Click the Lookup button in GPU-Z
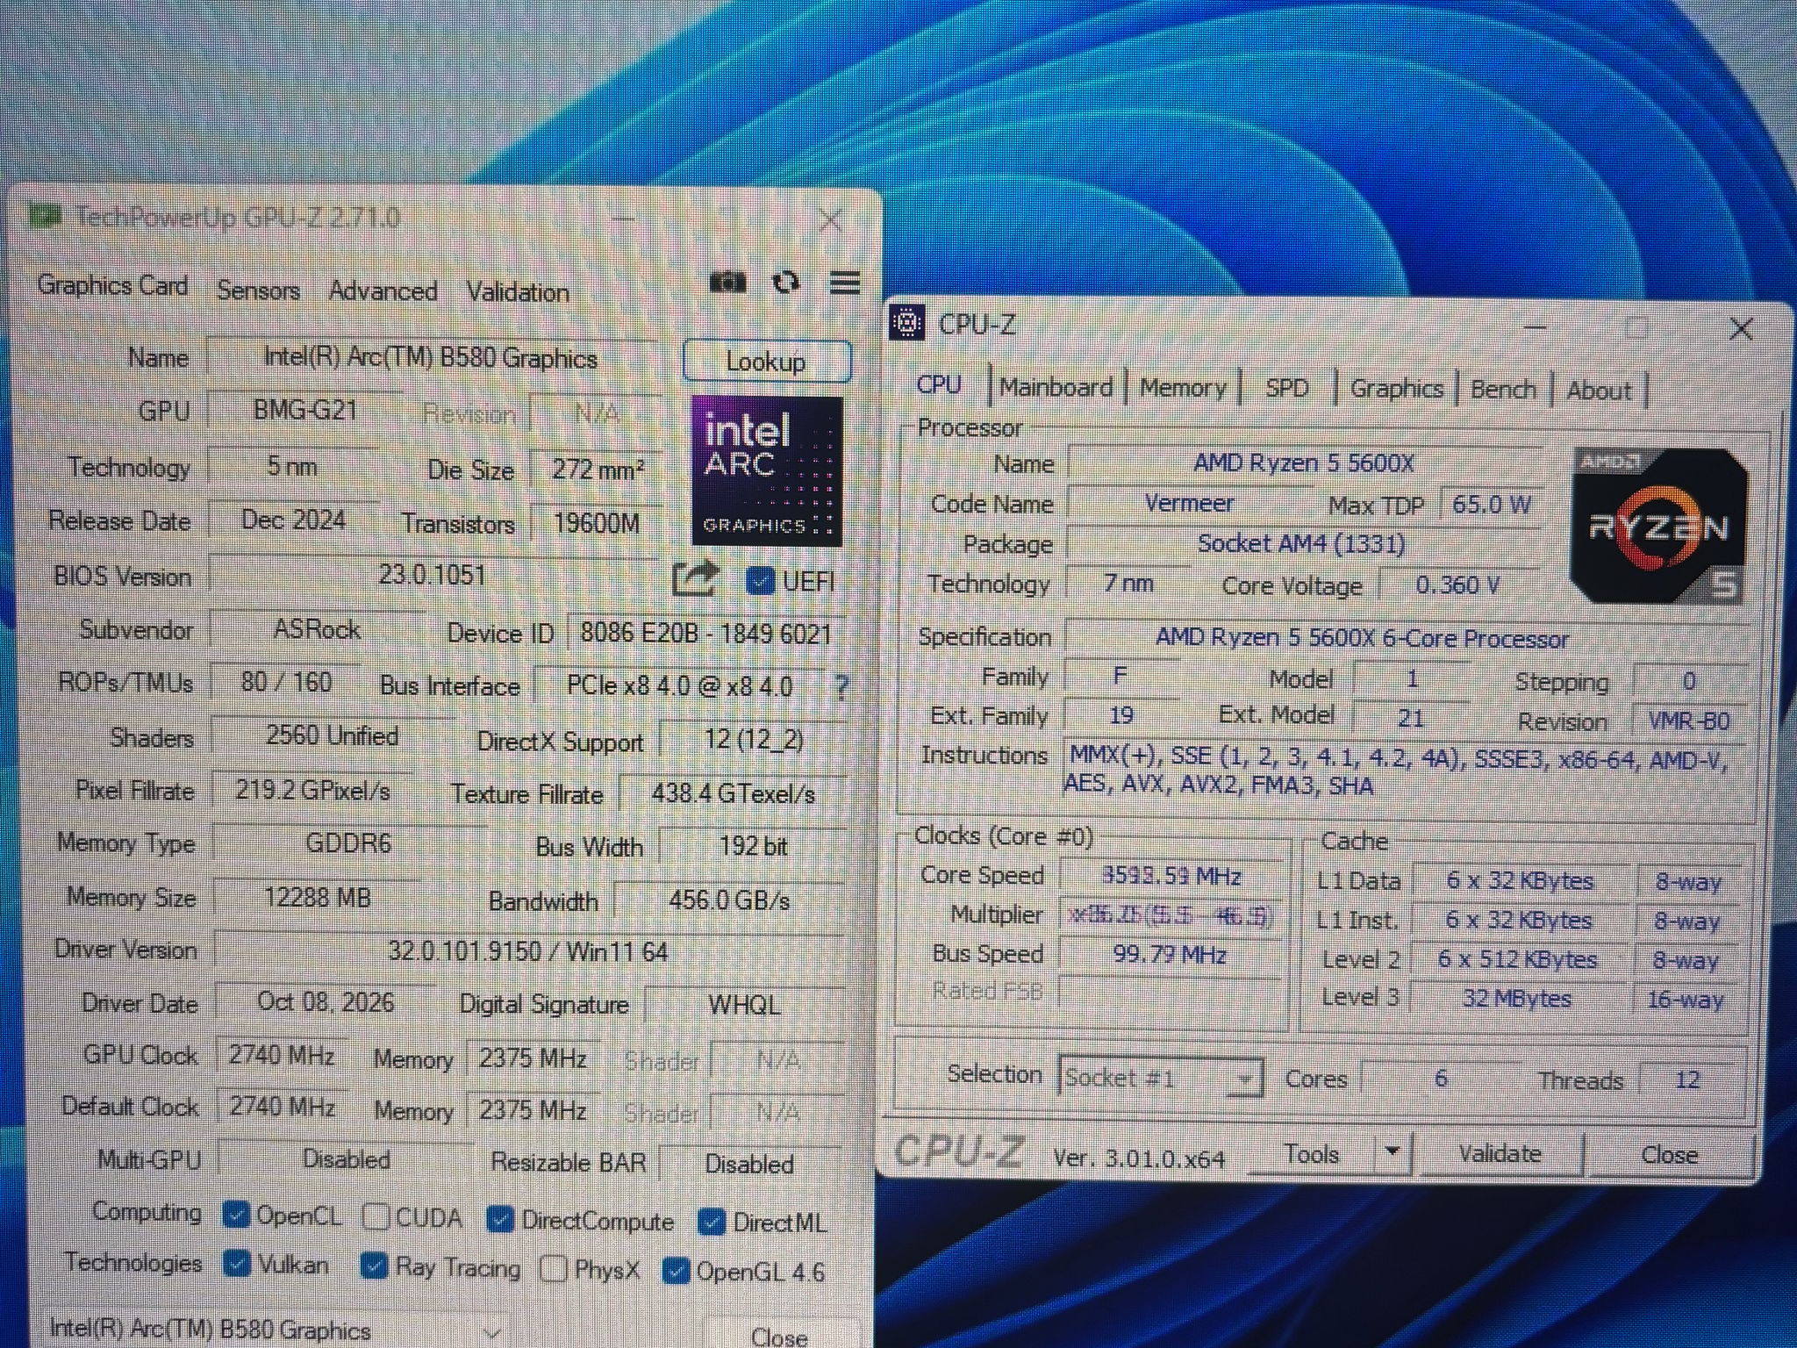The height and width of the screenshot is (1348, 1797). pyautogui.click(x=766, y=361)
